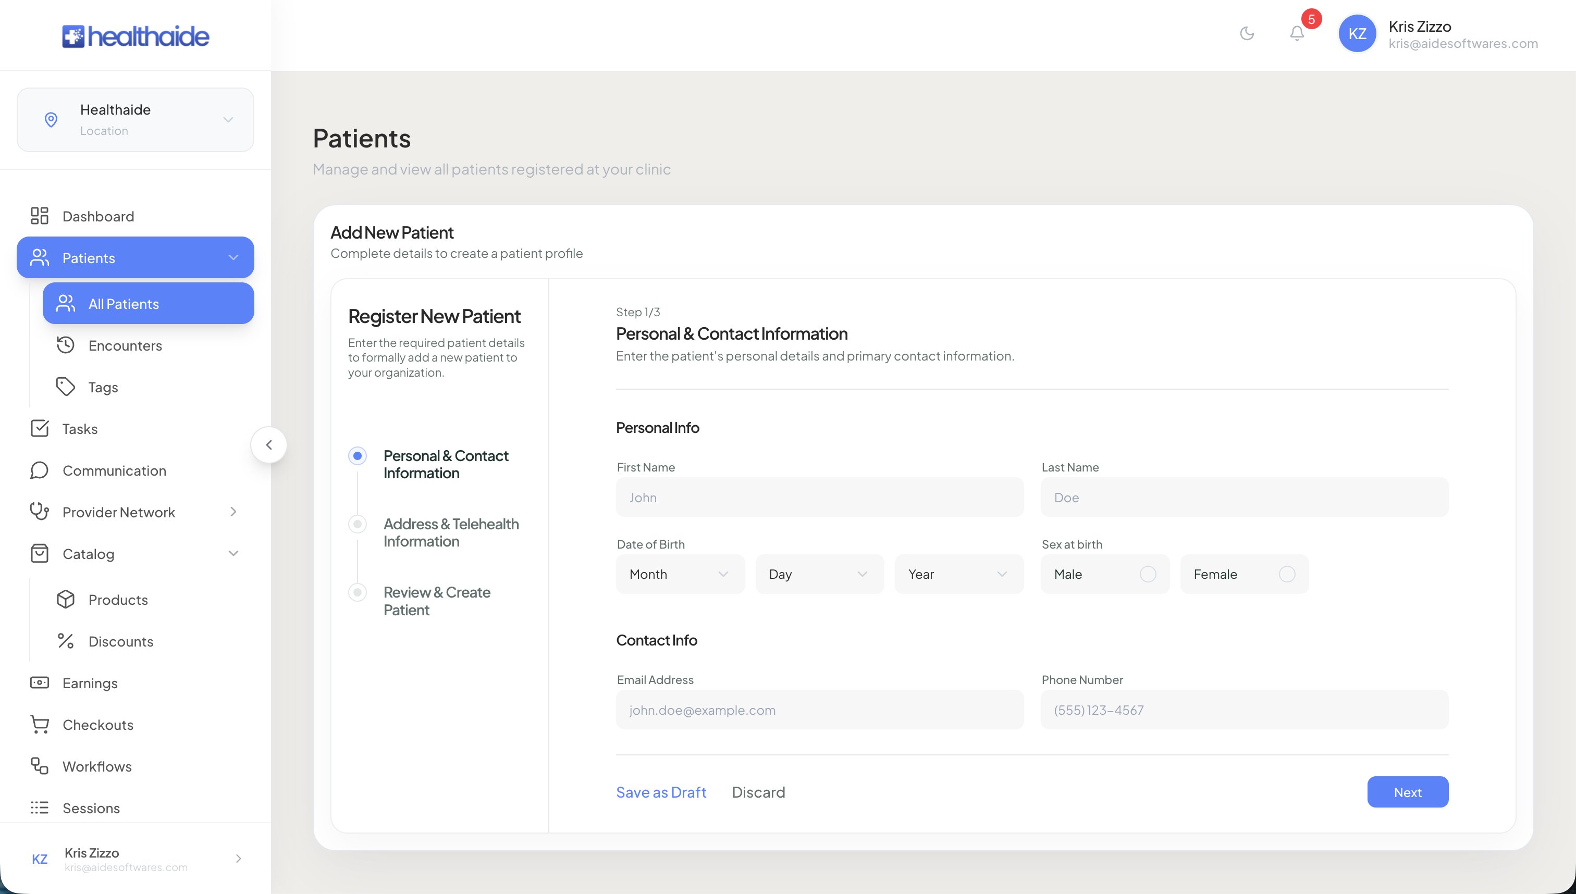Click the Encounters history icon
The image size is (1576, 894).
coord(65,345)
